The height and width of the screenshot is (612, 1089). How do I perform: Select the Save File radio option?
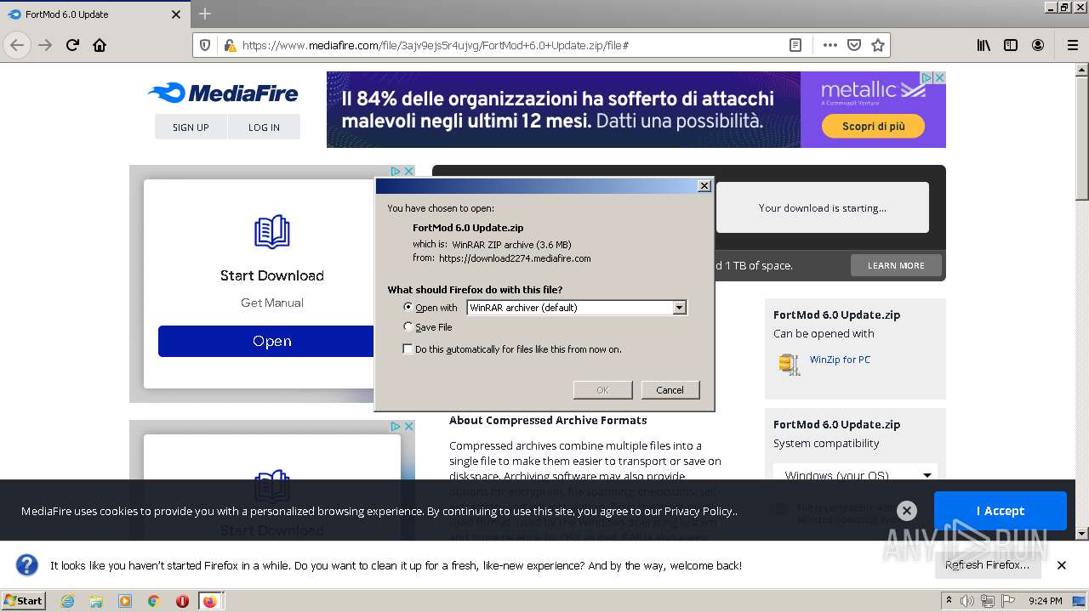(408, 327)
